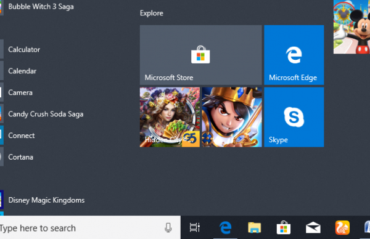Image resolution: width=370 pixels, height=239 pixels.
Task: Launch the Microsoft Edge tile
Action: pyautogui.click(x=294, y=55)
